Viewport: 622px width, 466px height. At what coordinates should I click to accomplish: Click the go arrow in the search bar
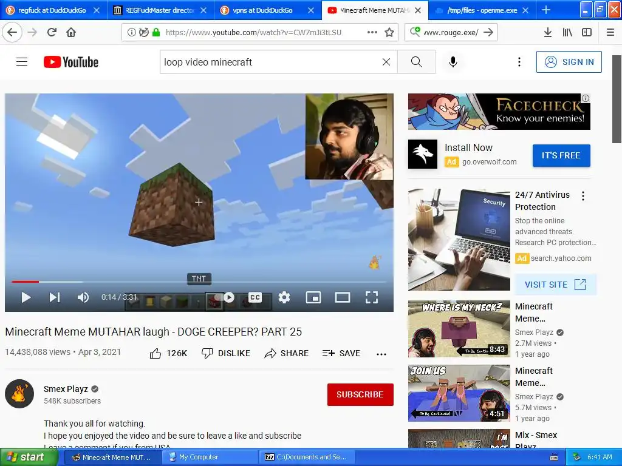click(489, 32)
